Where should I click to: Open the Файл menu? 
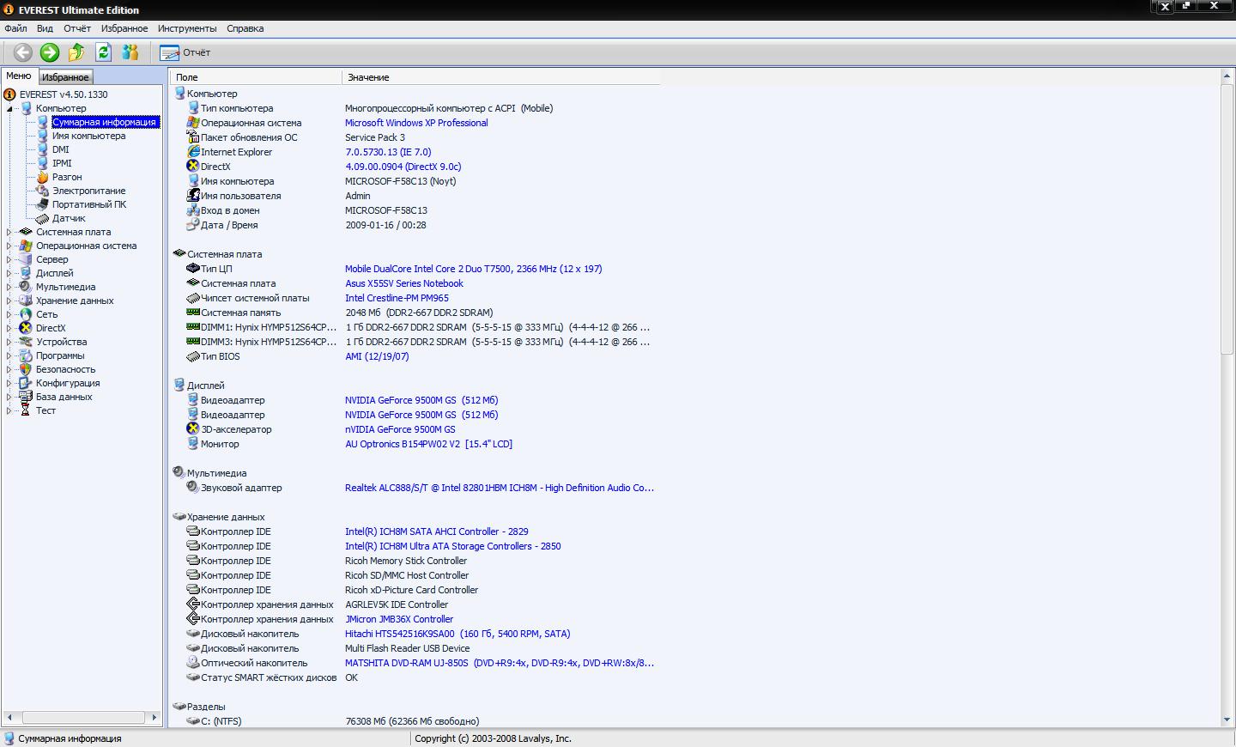coord(15,28)
